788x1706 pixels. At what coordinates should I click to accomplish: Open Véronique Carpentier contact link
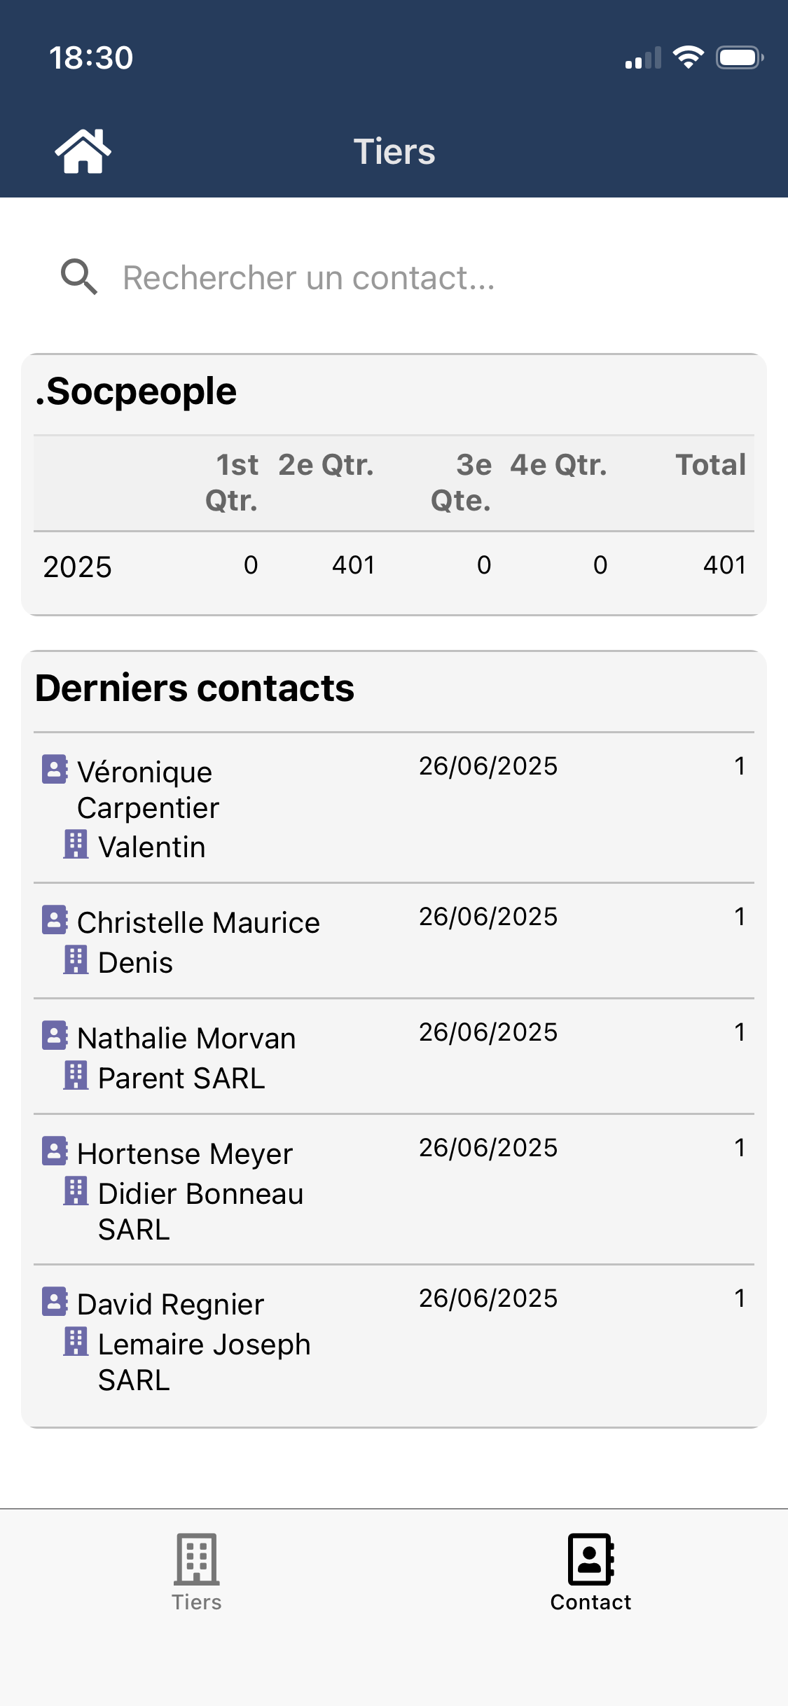tap(148, 790)
